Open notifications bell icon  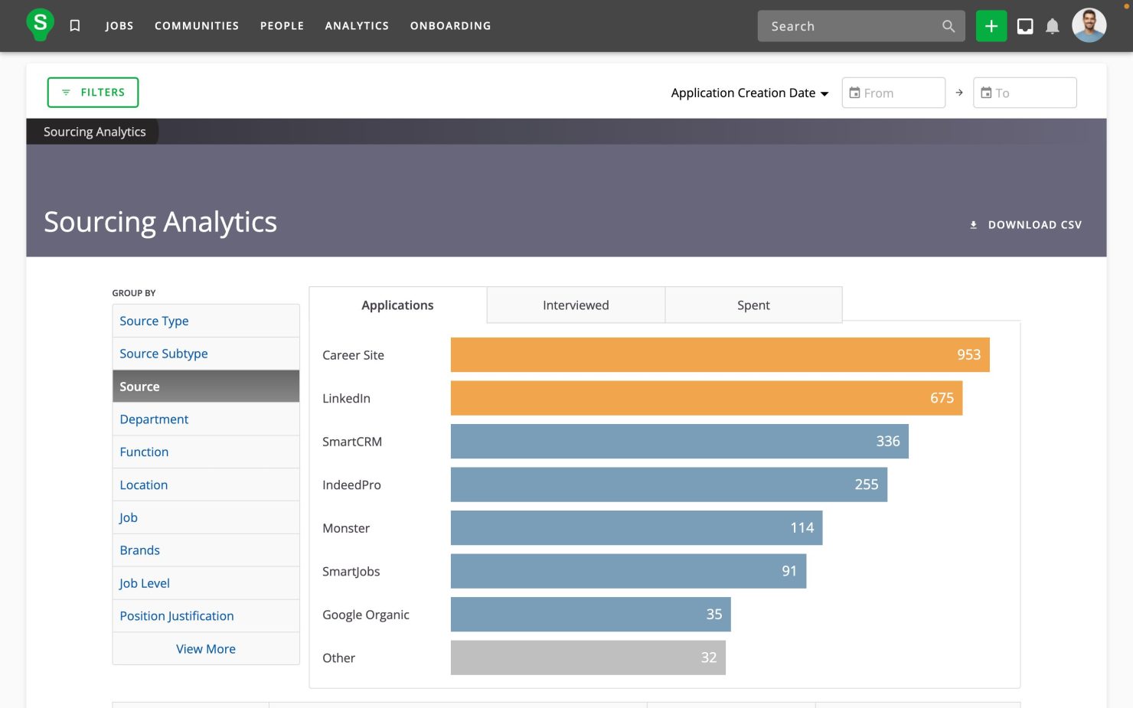pos(1053,26)
